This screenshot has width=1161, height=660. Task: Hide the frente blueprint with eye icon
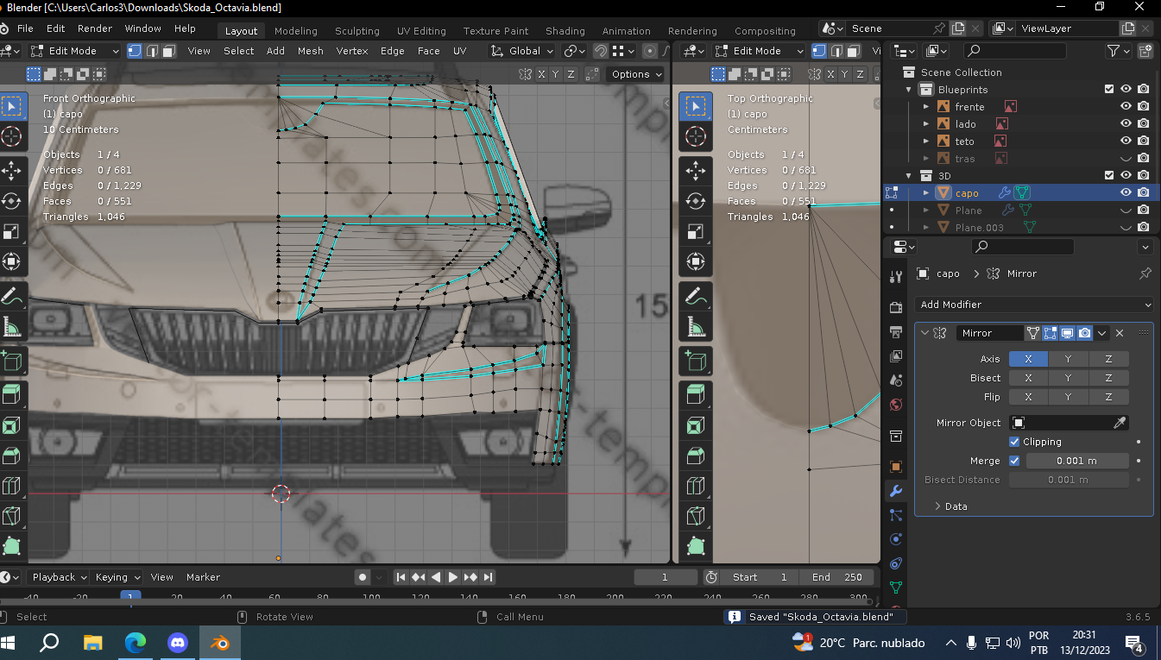(1126, 107)
